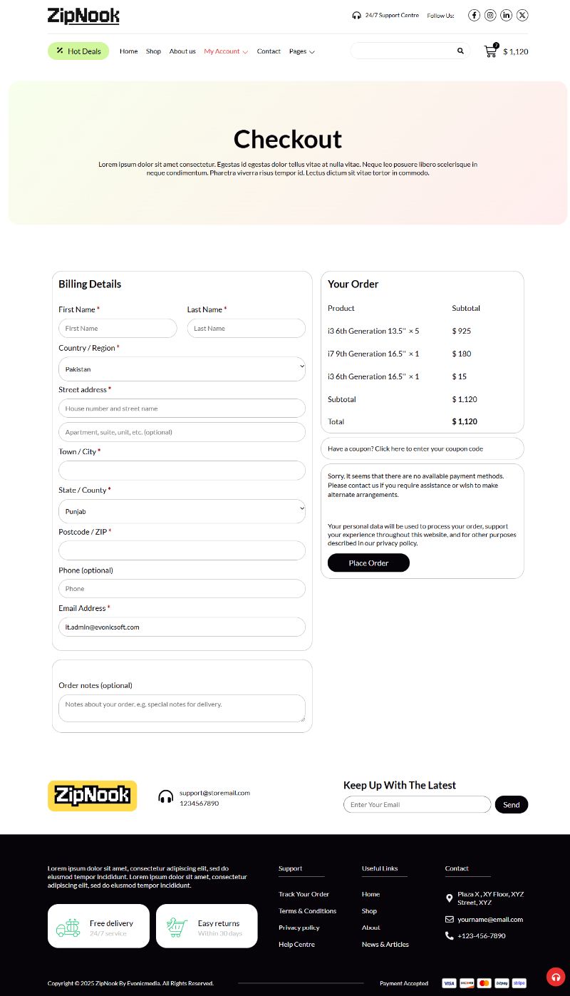
Task: Click the search magnifier icon
Action: (x=460, y=51)
